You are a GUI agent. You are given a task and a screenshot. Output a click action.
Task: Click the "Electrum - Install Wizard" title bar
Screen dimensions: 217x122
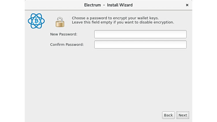tap(108, 5)
